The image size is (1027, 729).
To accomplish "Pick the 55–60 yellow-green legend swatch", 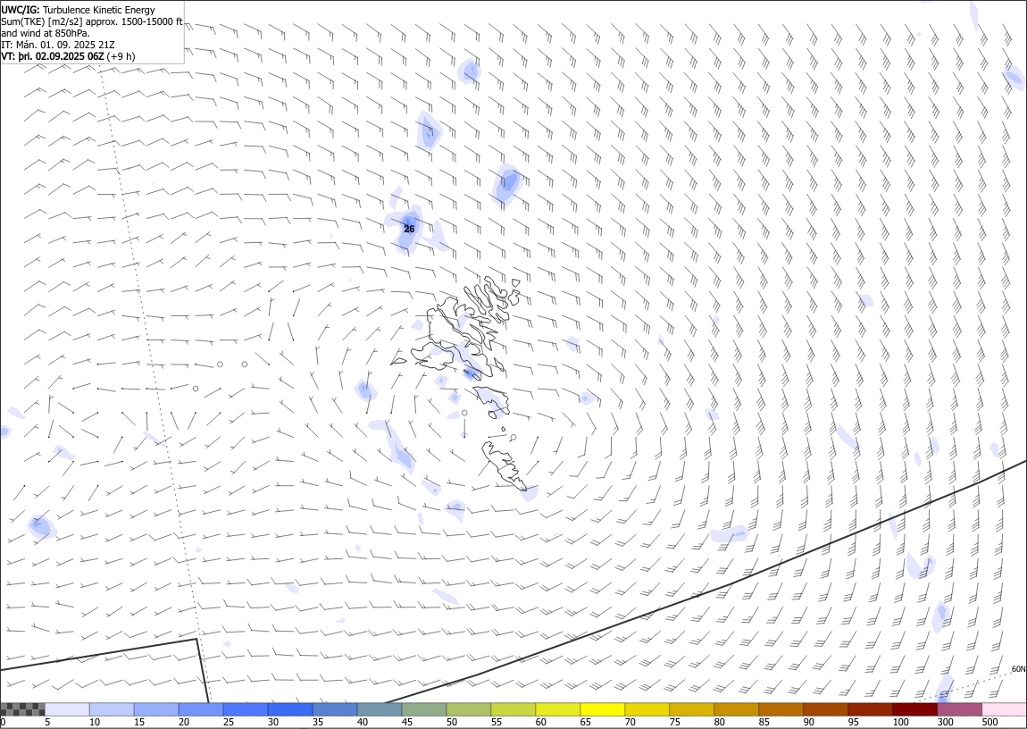I will [513, 709].
